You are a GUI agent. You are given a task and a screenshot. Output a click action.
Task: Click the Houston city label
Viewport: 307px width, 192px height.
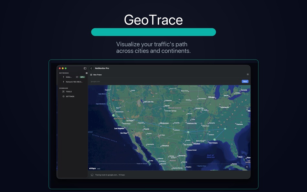pyautogui.click(x=197, y=144)
